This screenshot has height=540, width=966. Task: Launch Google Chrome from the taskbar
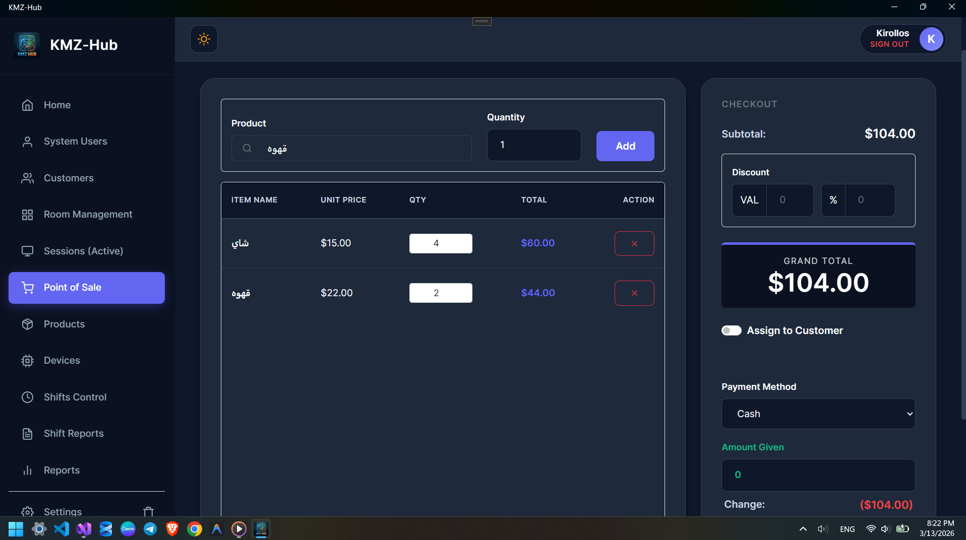point(194,529)
